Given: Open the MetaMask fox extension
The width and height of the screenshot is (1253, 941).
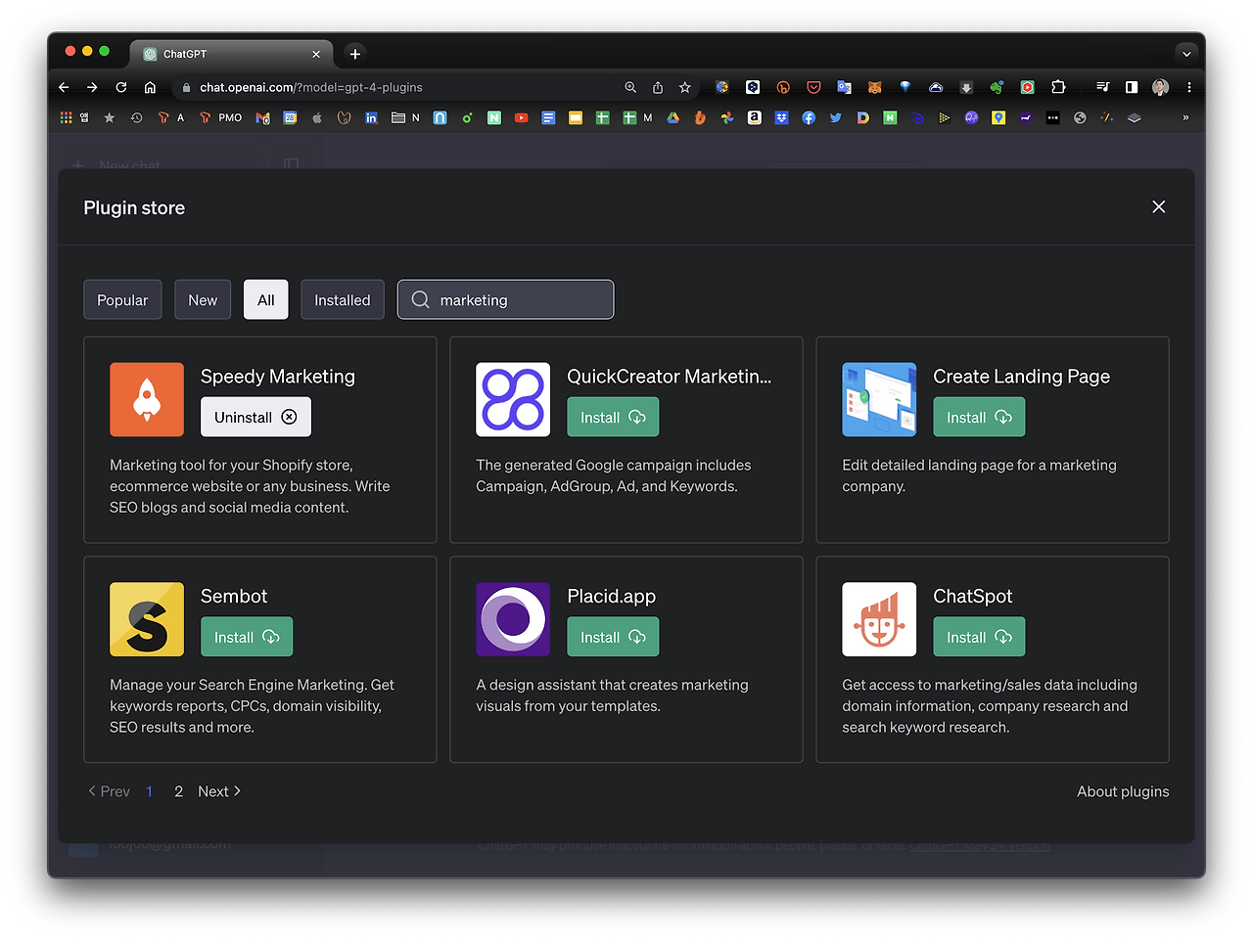Looking at the screenshot, I should 875,87.
